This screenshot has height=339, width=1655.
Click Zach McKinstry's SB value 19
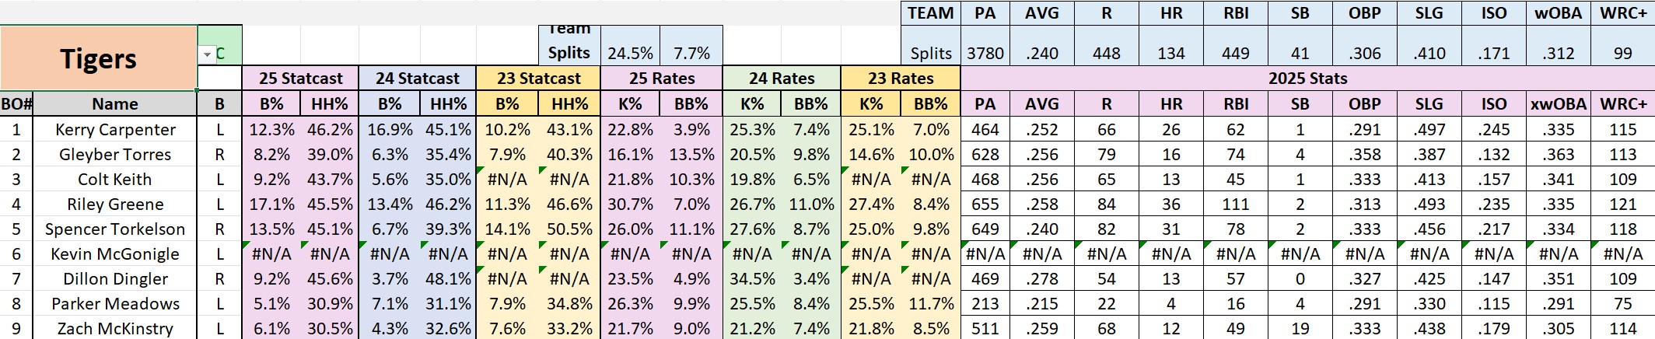click(x=1300, y=329)
